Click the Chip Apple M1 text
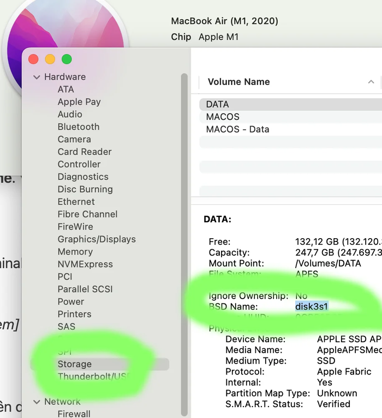 (x=205, y=37)
